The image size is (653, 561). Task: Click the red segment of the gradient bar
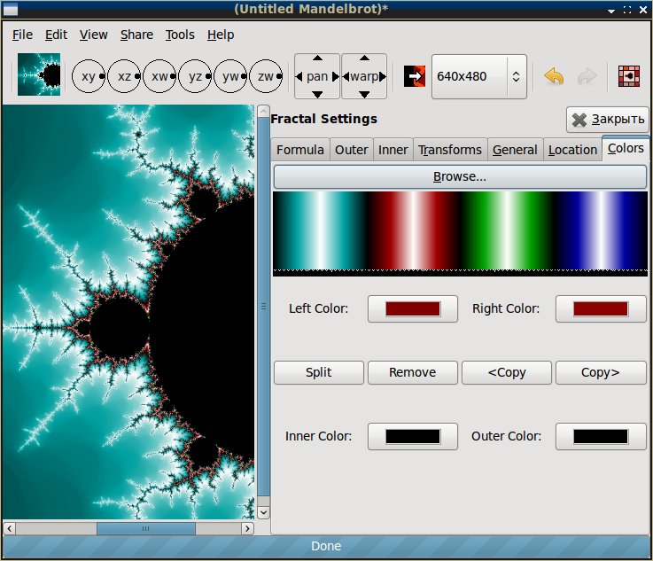pos(414,230)
